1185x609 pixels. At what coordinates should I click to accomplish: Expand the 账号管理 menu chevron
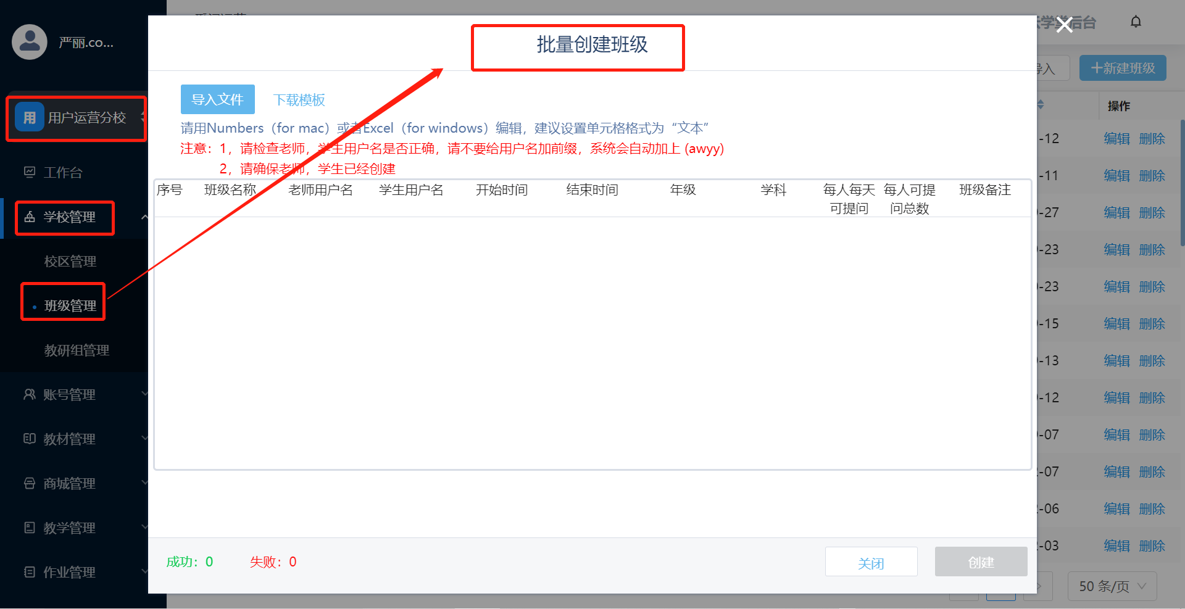tap(144, 393)
